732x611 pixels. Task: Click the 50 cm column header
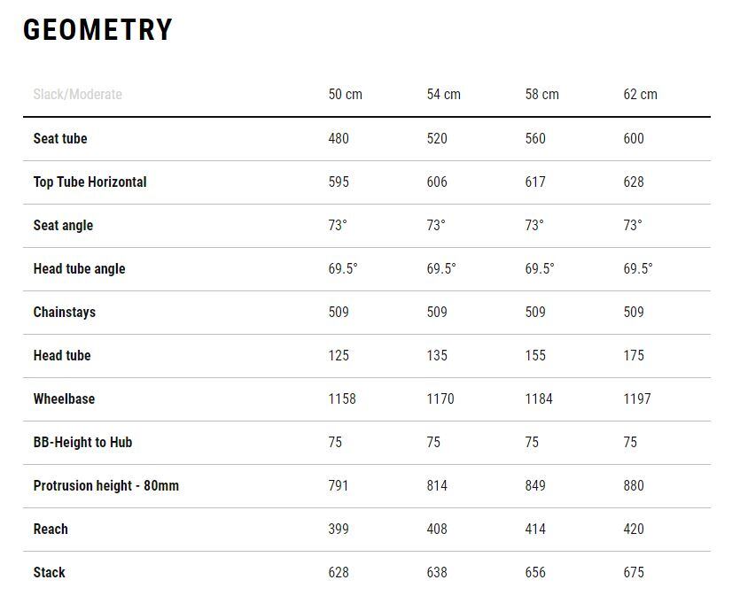click(x=345, y=94)
